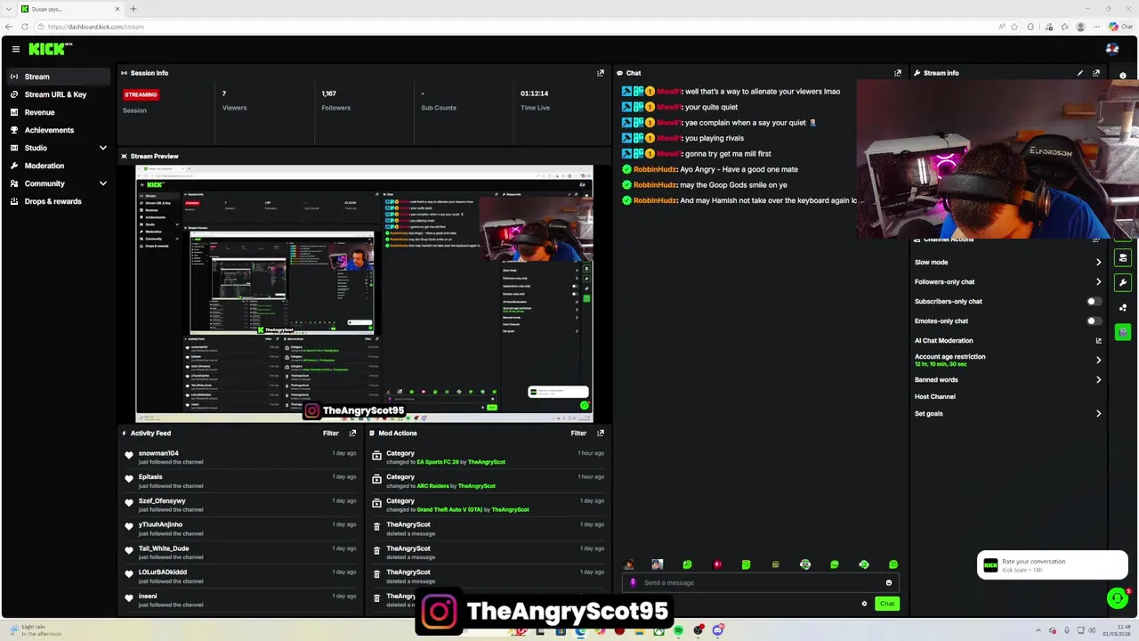Open the Stream sidebar item

[x=59, y=77]
